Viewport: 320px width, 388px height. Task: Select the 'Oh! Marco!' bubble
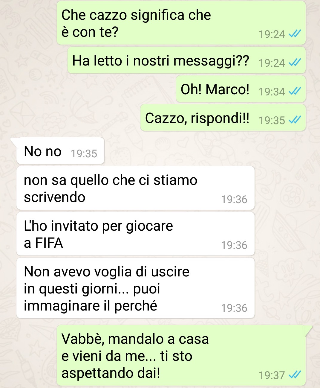pyautogui.click(x=241, y=89)
